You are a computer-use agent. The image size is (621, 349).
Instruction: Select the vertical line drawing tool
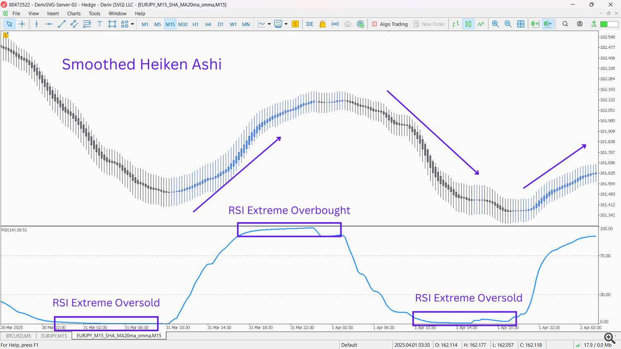(36, 24)
